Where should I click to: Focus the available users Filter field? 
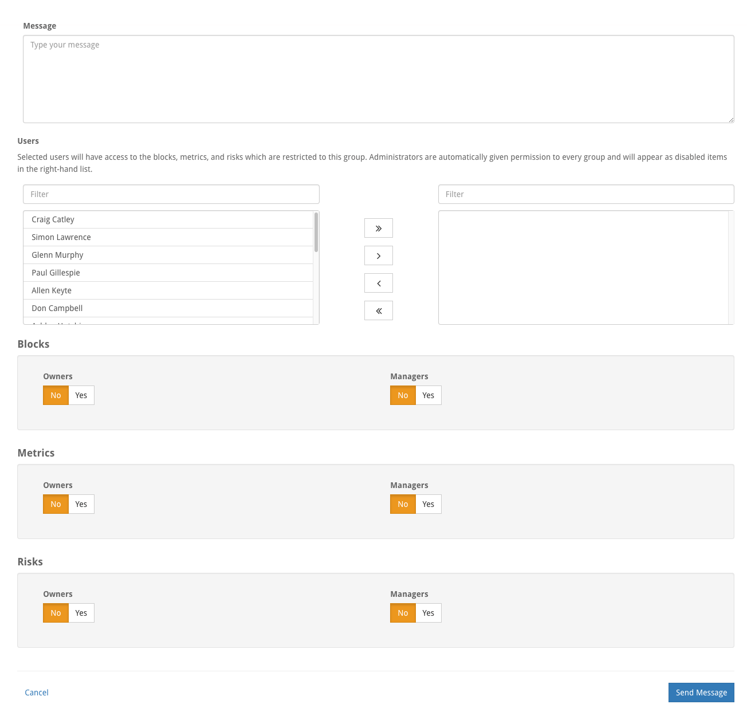tap(171, 194)
